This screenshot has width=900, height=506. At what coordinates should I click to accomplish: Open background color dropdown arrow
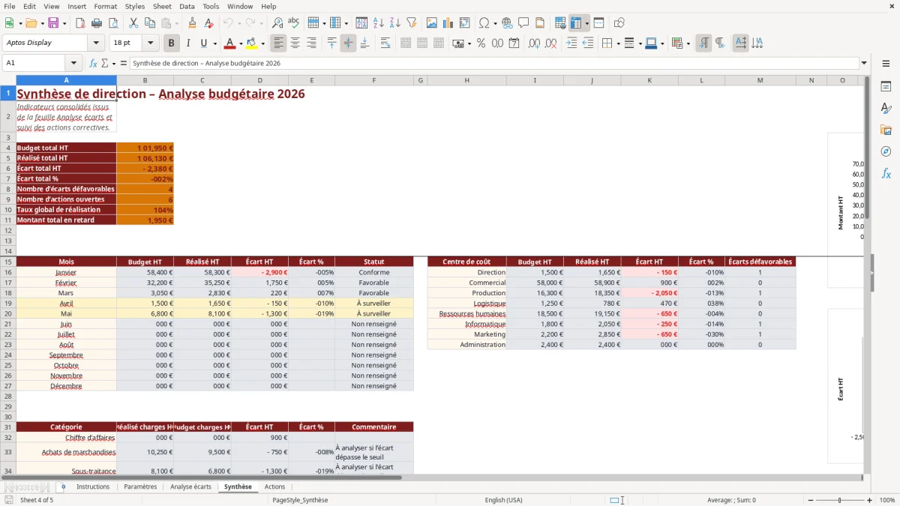pos(262,43)
